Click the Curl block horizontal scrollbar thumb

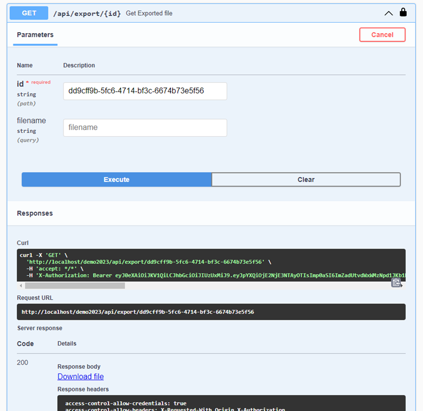(74, 285)
